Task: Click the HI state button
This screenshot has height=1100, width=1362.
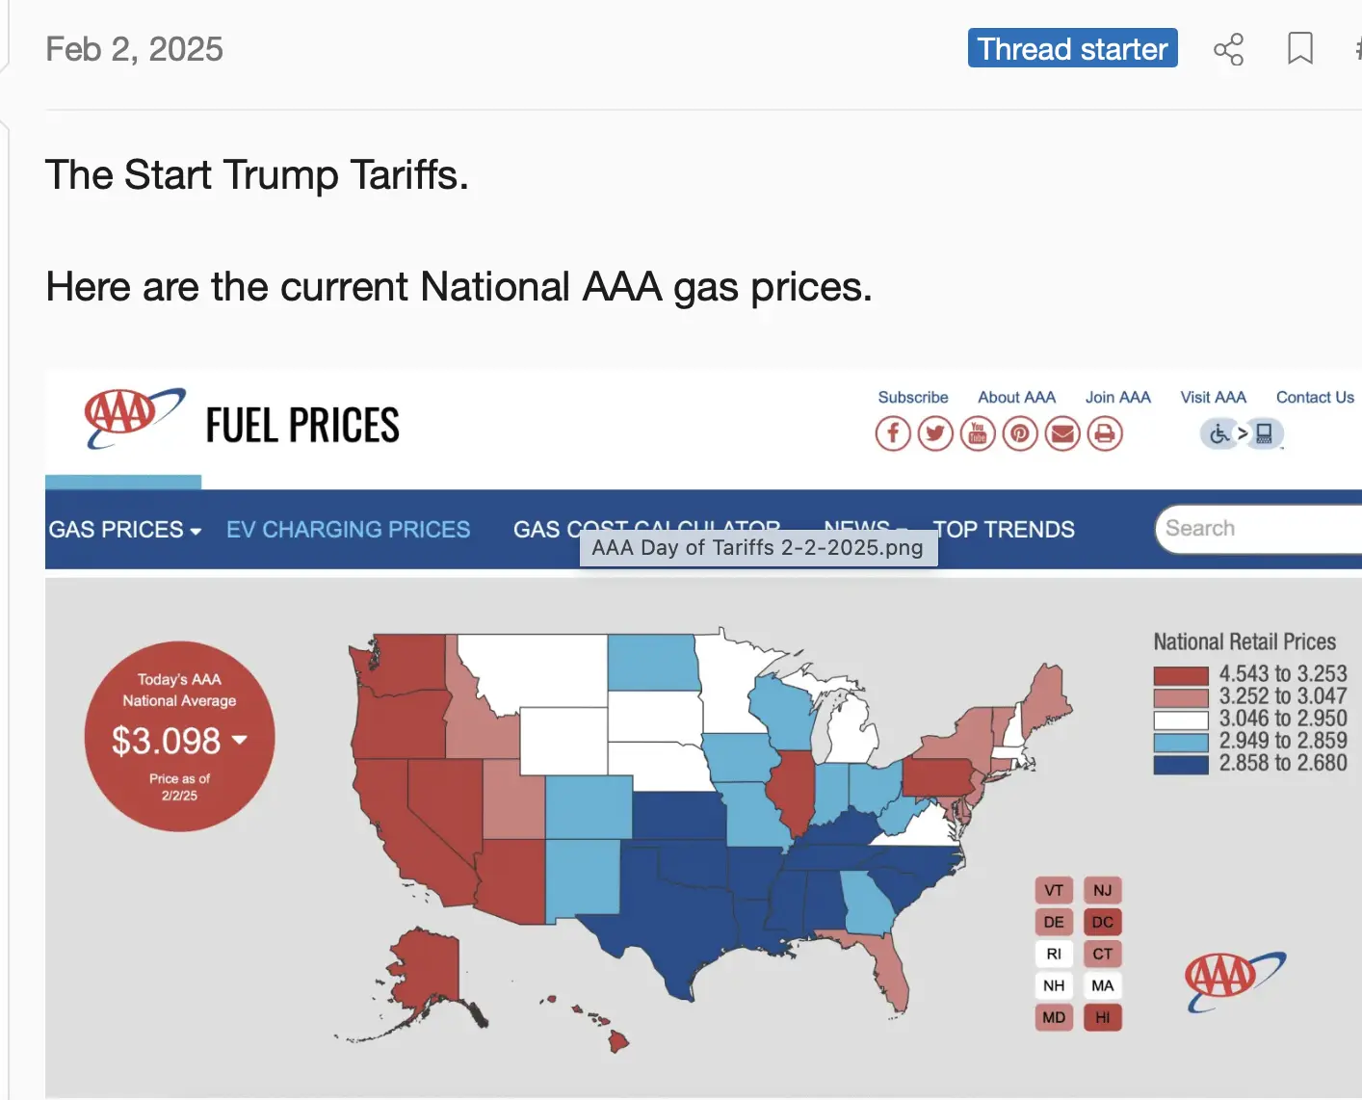Action: pyautogui.click(x=1103, y=1017)
